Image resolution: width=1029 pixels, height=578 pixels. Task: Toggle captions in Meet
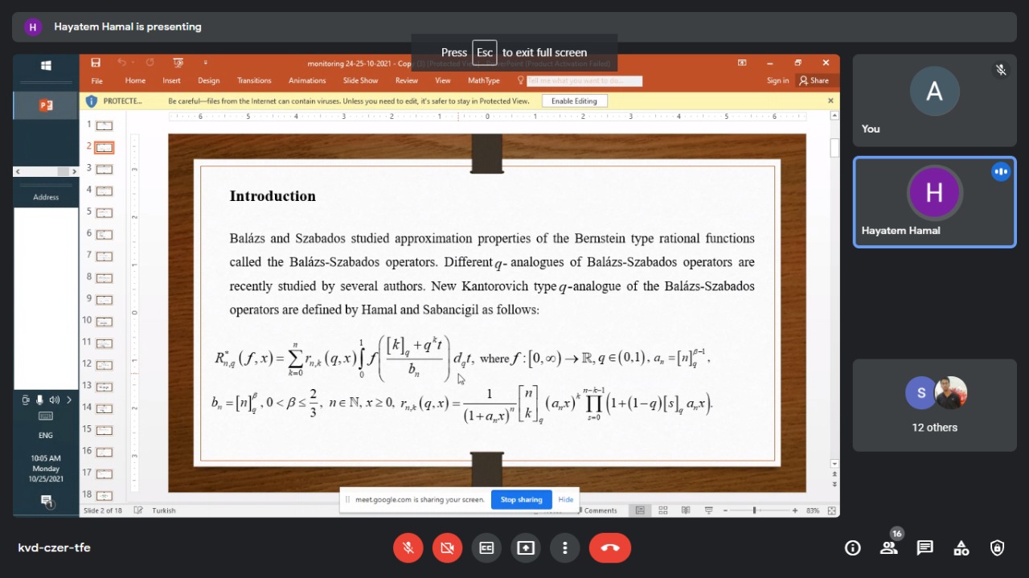tap(486, 547)
